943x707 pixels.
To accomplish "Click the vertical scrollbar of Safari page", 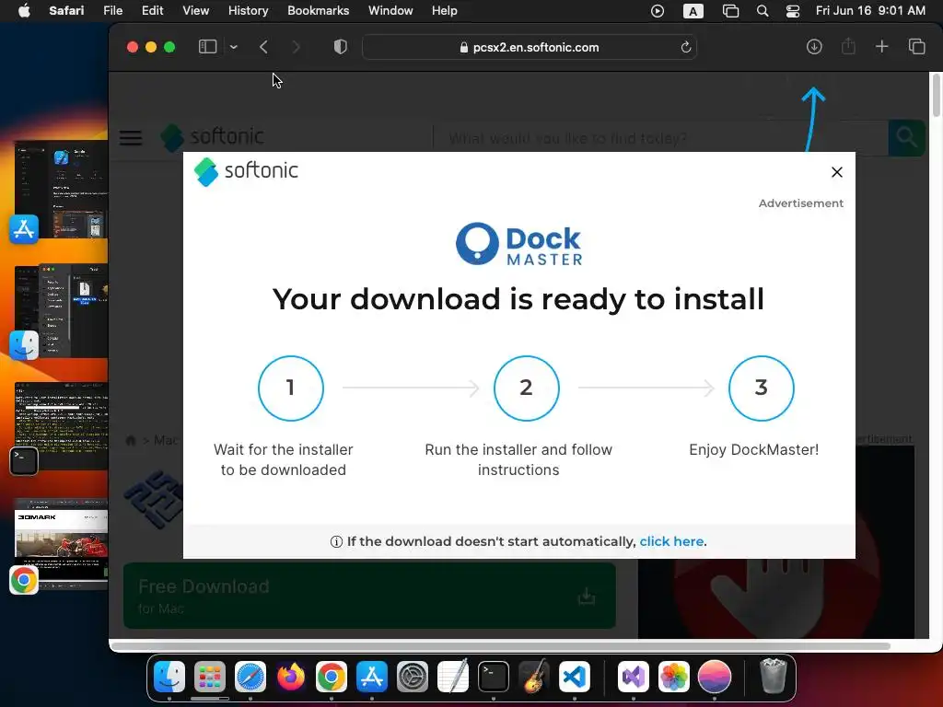I will point(937,95).
